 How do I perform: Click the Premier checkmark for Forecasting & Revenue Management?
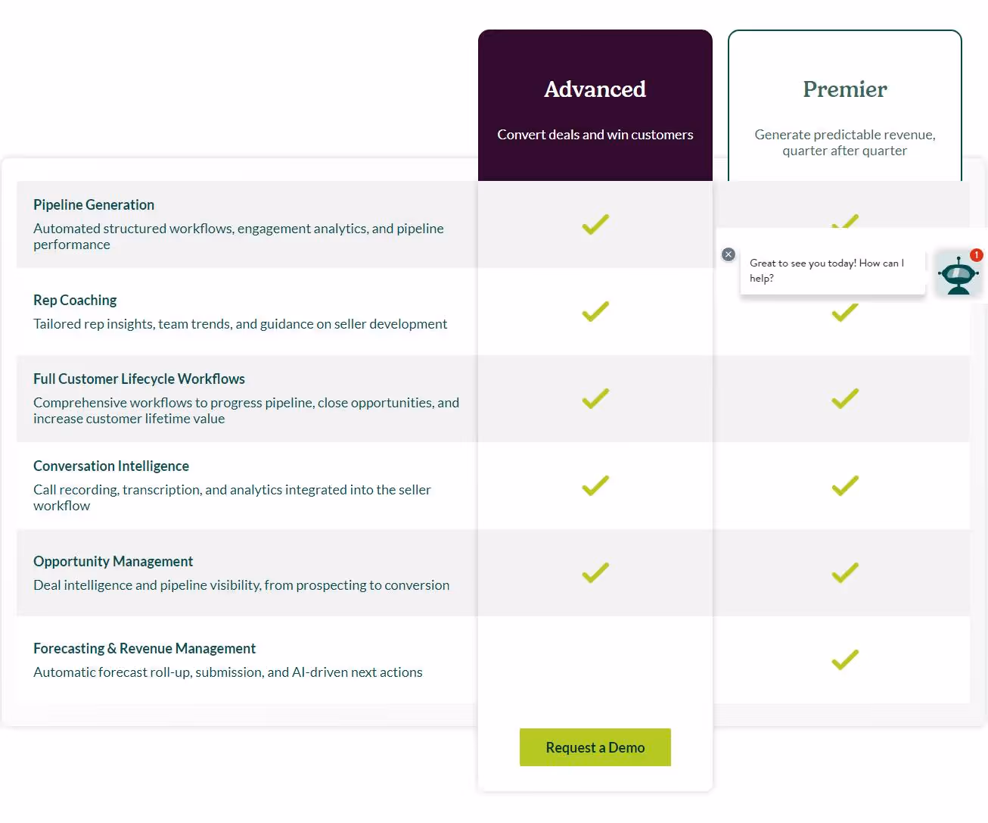tap(844, 659)
